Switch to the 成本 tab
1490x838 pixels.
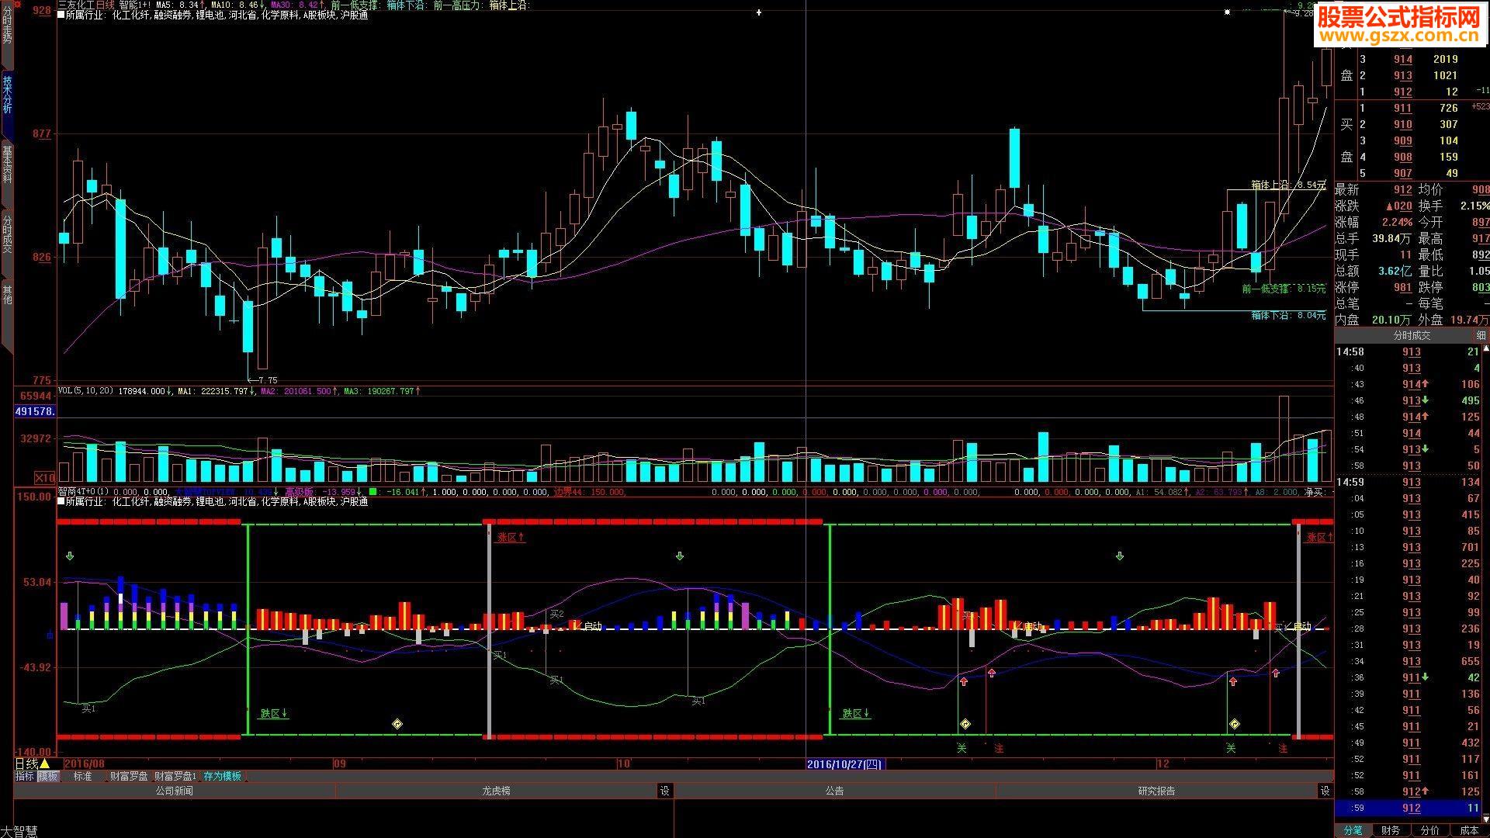click(x=1469, y=830)
